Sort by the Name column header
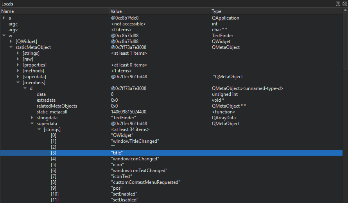The width and height of the screenshot is (348, 203). (x=55, y=11)
